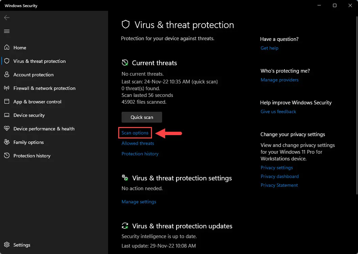Open Privacy dashboard link
358x254 pixels.
point(280,176)
